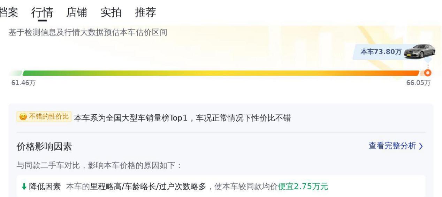Viewport: 442px width, 197px height.
Task: Click the 基于检测信息 valuation description text
Action: pos(88,33)
